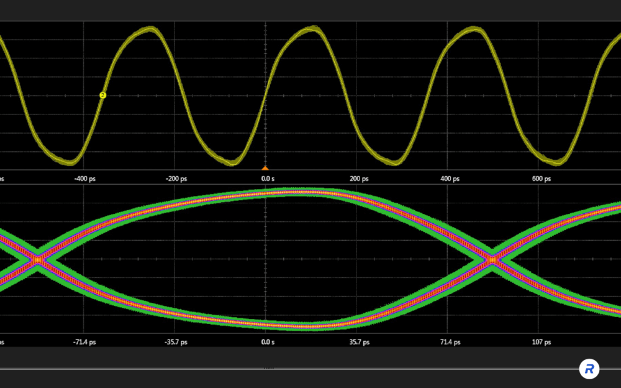Image resolution: width=621 pixels, height=388 pixels.
Task: Select the 600 ps waveform time label
Action: 542,179
